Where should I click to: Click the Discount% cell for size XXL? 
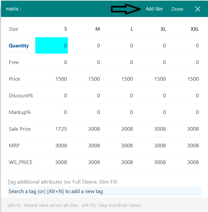[x=184, y=95]
